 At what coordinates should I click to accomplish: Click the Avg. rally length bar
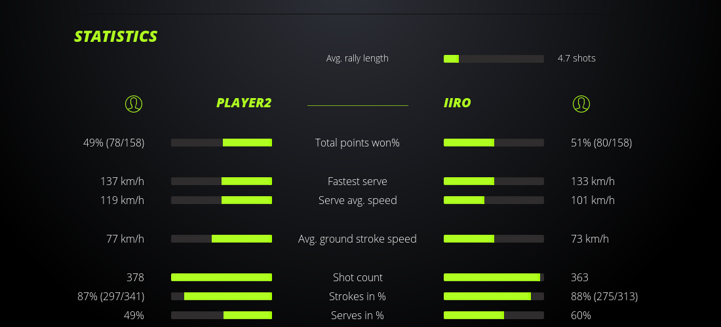[494, 59]
